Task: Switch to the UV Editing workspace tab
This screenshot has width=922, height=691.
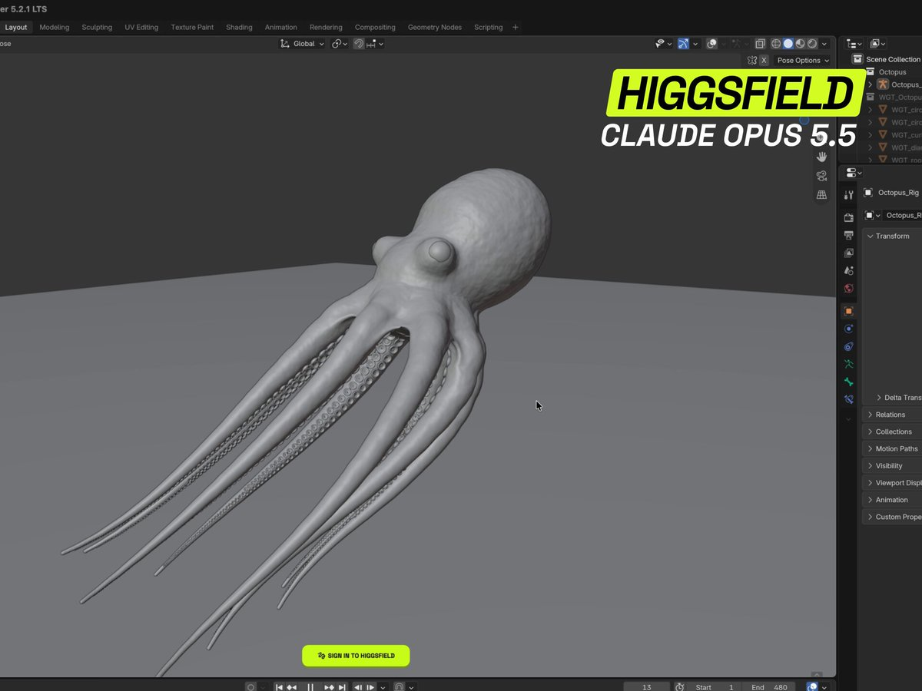Action: [141, 27]
